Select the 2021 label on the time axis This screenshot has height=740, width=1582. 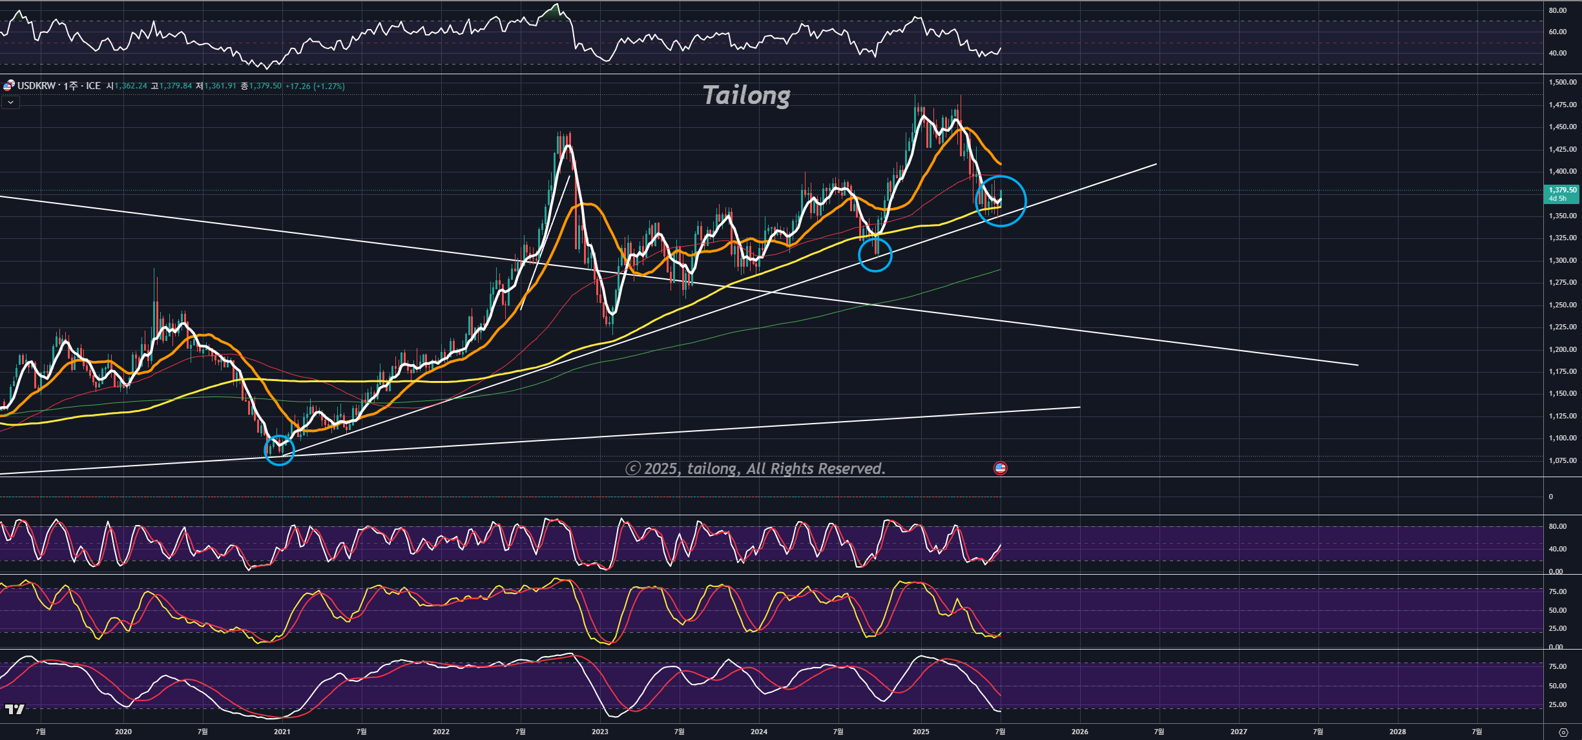(282, 732)
